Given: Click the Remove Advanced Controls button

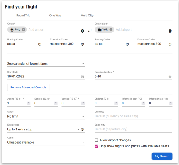Looking at the screenshot, I should click(x=28, y=87).
